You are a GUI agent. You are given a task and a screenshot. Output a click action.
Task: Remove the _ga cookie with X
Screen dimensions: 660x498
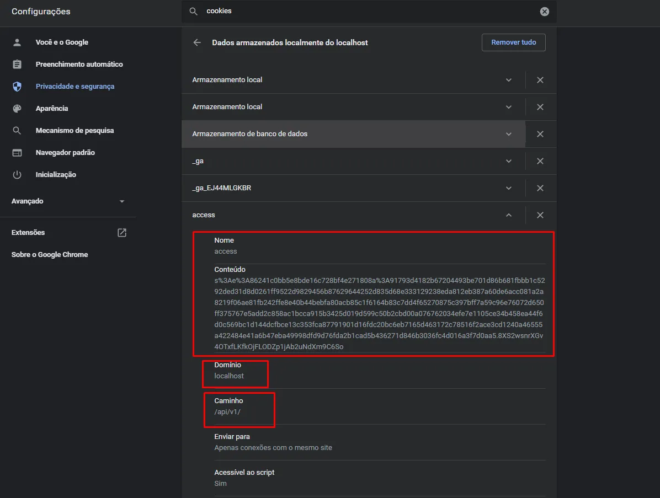[x=540, y=161]
